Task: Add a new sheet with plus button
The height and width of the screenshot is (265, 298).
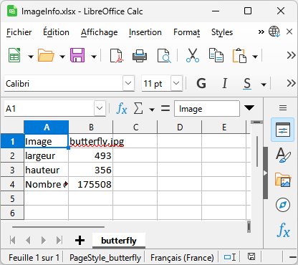Action: [80, 240]
